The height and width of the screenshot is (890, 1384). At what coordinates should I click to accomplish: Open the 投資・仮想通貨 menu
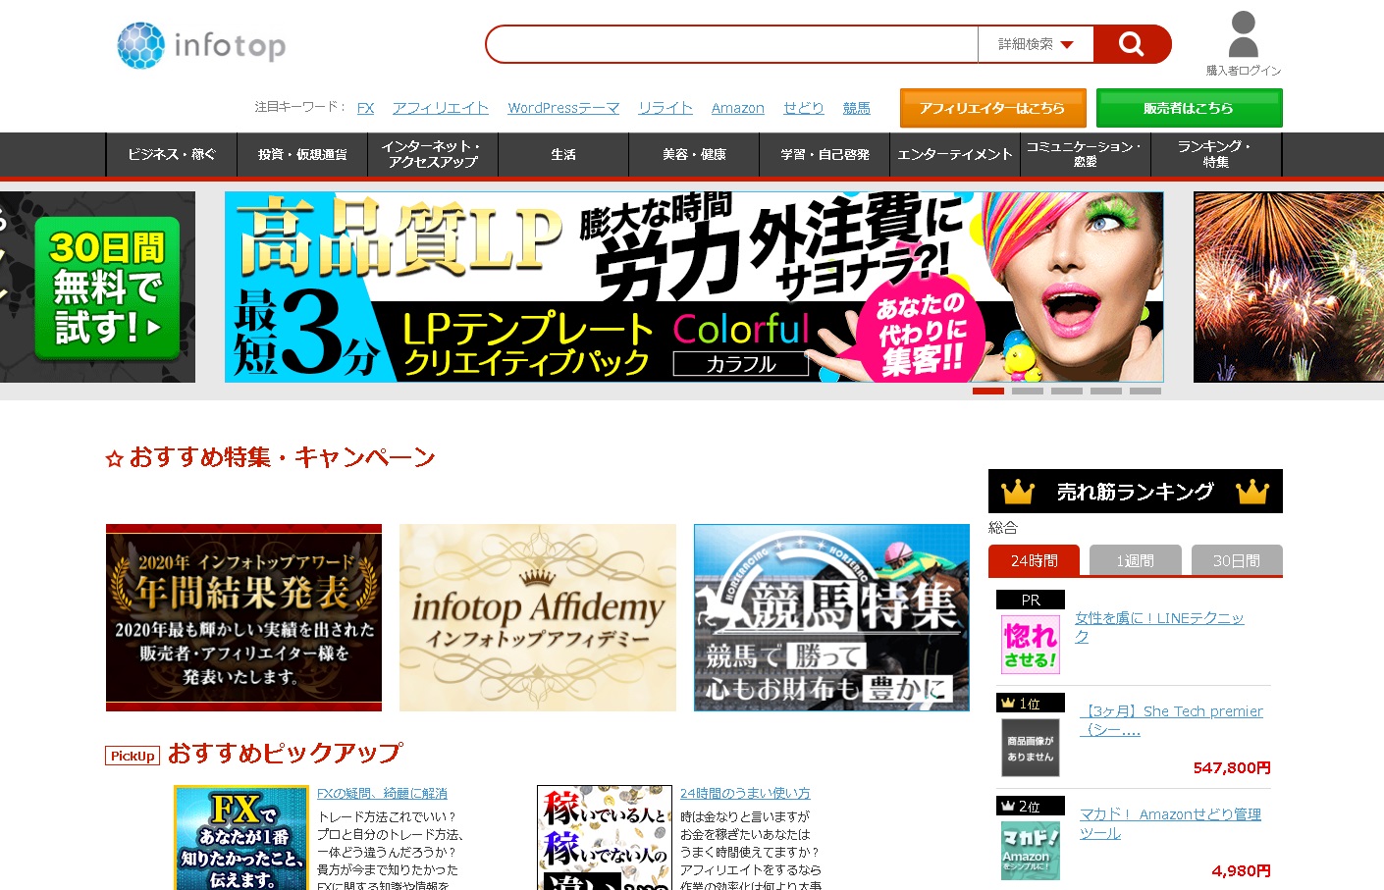302,154
